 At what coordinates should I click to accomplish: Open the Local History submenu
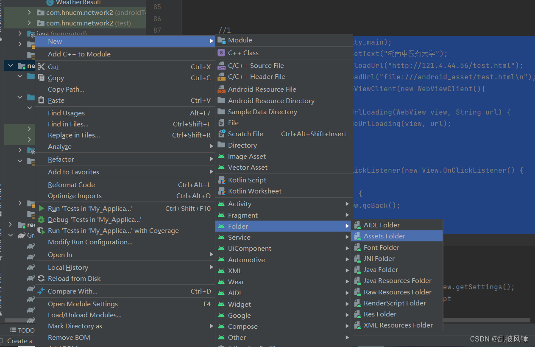click(125, 268)
